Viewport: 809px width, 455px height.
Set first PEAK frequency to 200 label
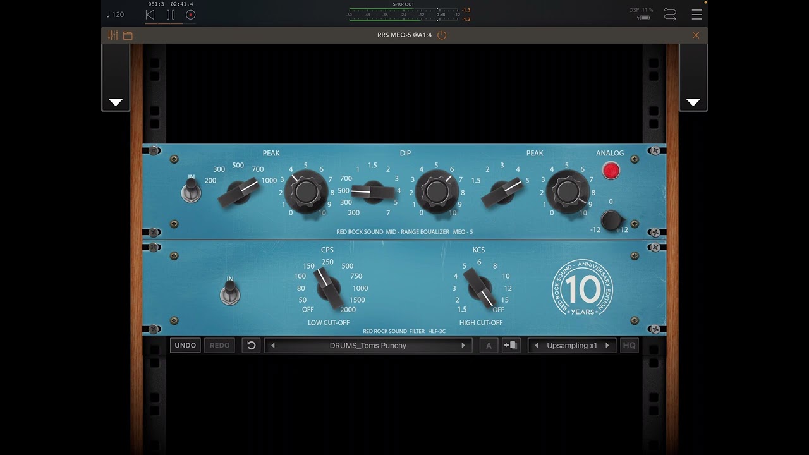[210, 181]
